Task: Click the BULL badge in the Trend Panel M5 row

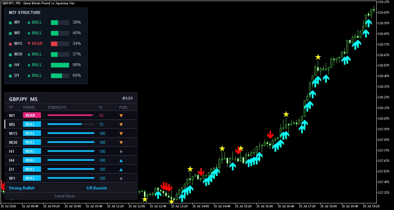Action: pyautogui.click(x=32, y=124)
